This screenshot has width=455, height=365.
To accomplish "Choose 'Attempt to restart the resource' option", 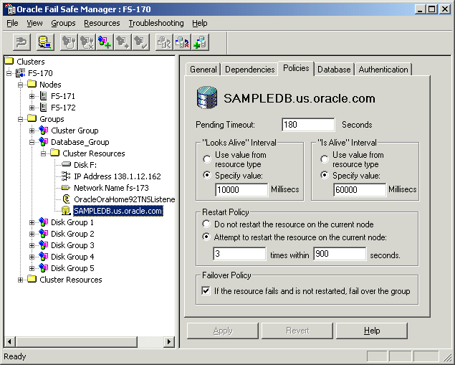I will coord(206,237).
